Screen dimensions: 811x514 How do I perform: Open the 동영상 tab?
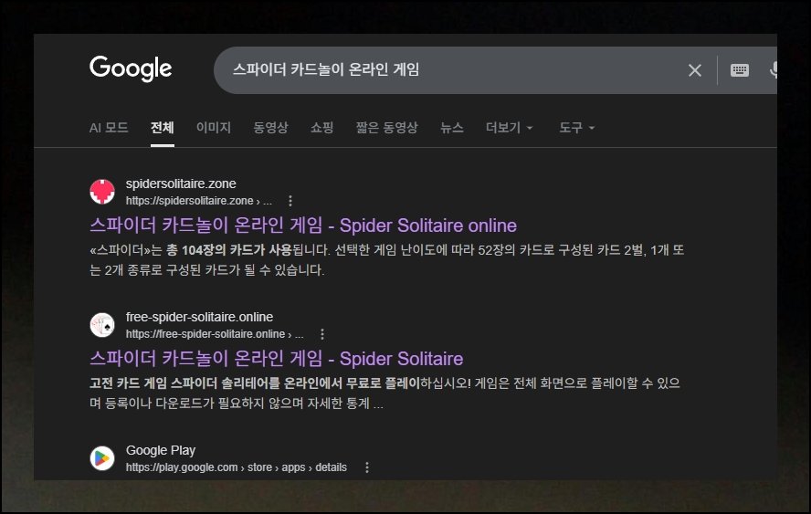[270, 128]
